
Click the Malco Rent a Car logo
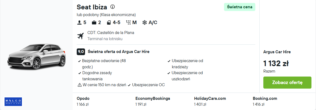(13, 101)
